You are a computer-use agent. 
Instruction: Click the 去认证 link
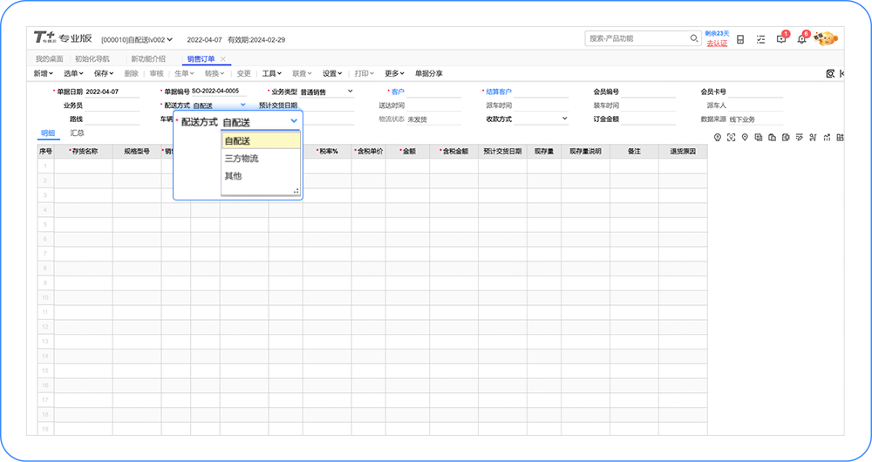[717, 44]
